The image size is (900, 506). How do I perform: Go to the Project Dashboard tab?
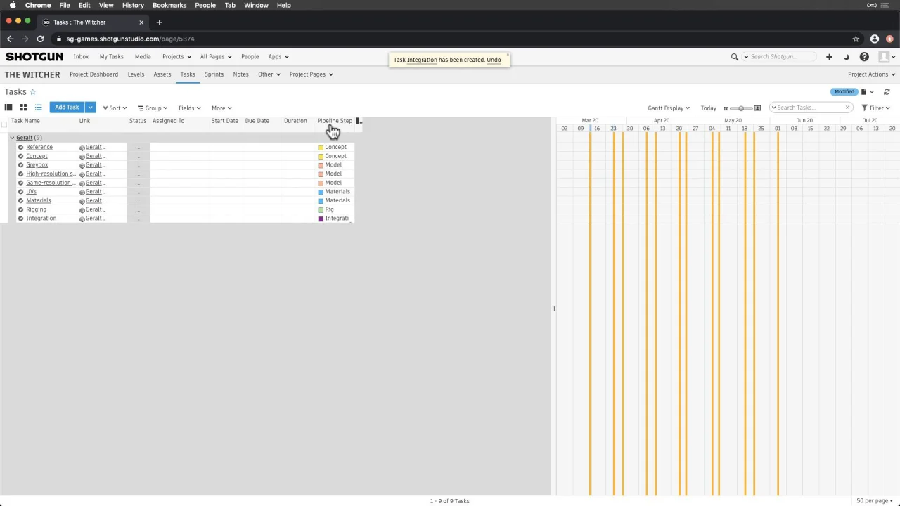pos(94,74)
